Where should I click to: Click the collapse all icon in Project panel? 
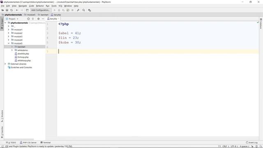point(33,19)
